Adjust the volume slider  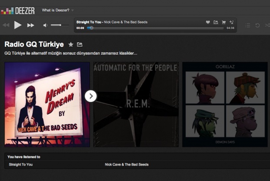pos(56,25)
